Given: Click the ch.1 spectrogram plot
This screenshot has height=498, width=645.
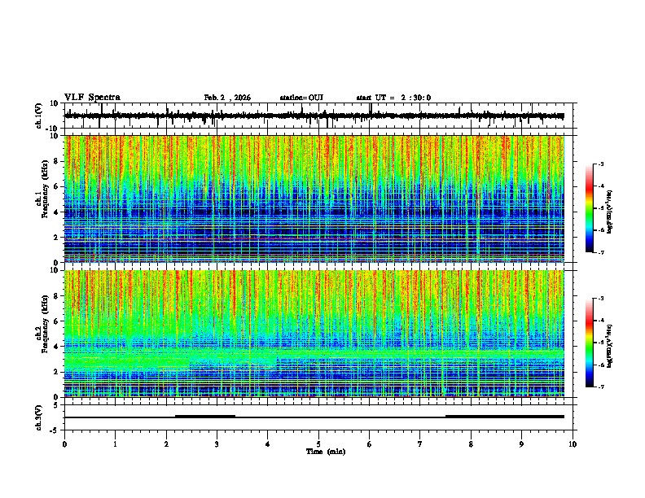Looking at the screenshot, I should pyautogui.click(x=314, y=199).
